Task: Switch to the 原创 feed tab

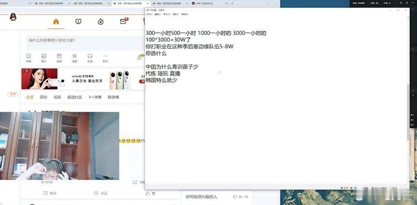Action: pyautogui.click(x=43, y=97)
